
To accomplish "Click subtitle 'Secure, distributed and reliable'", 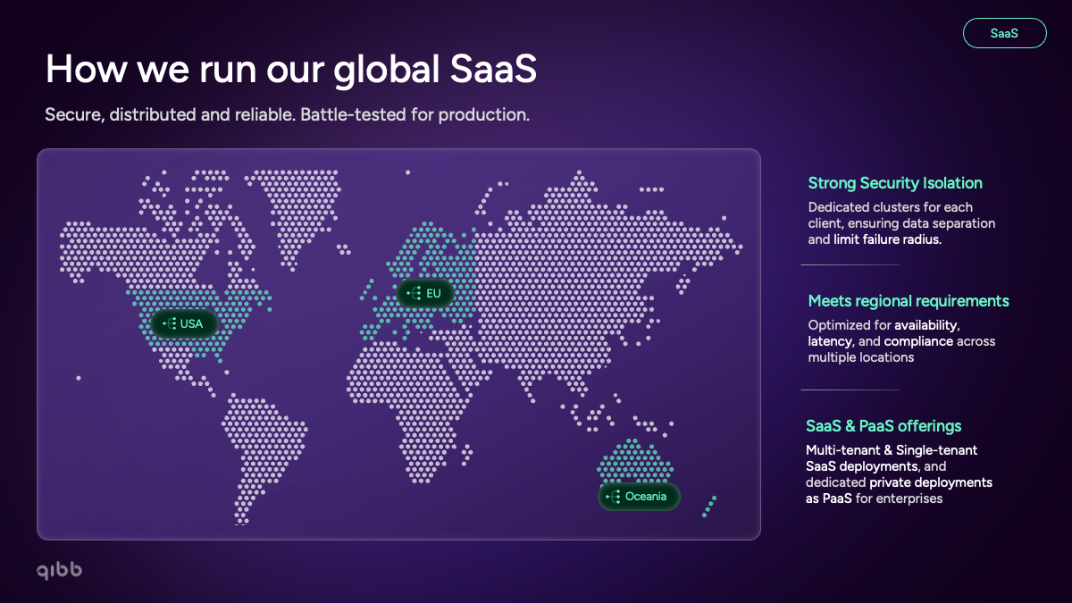I will click(x=170, y=115).
